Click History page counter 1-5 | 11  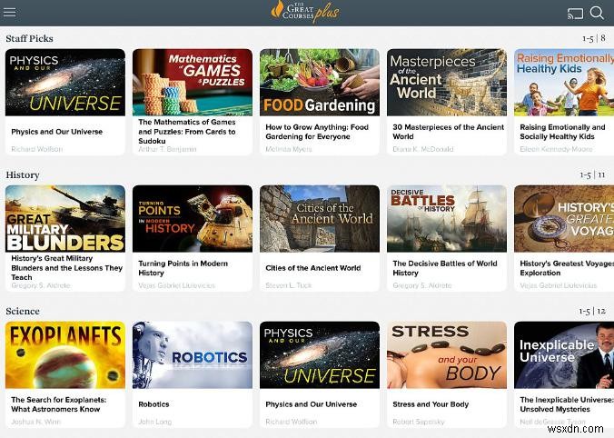pos(592,174)
